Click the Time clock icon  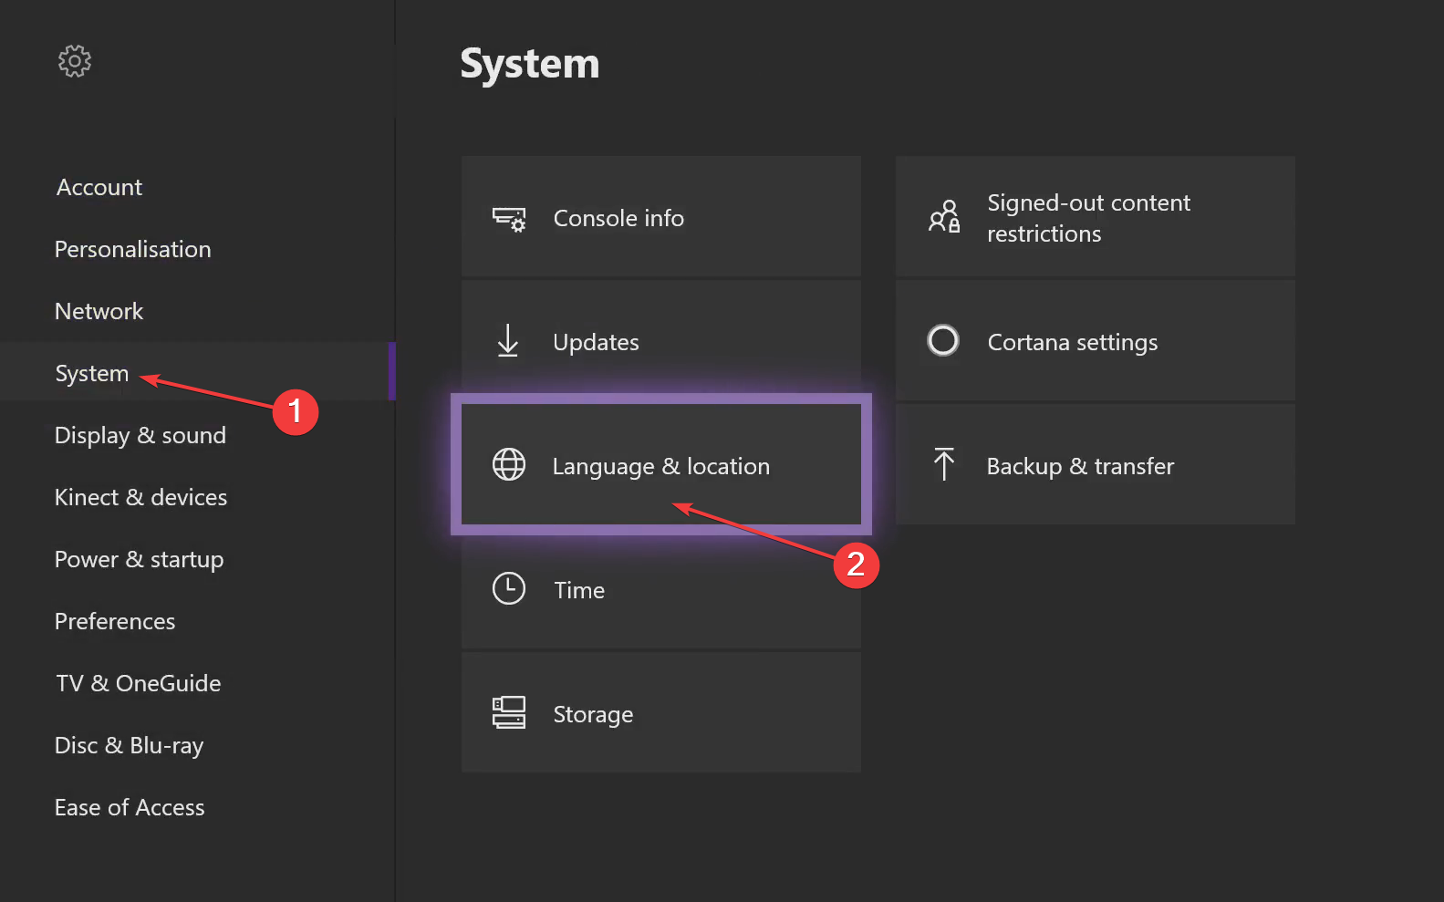(509, 588)
